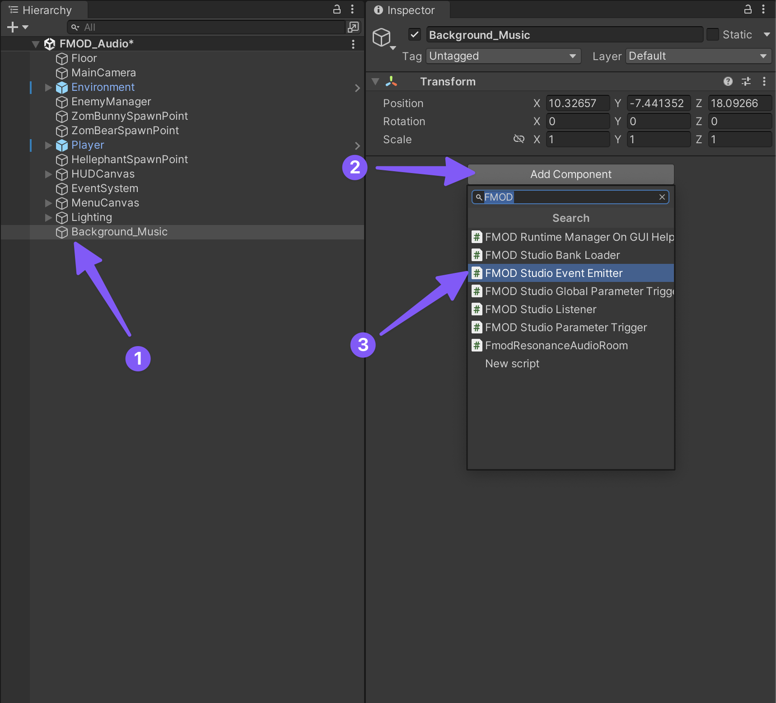Select FMOD Studio Event Emitter component
Screen dimensions: 776x703
(x=553, y=273)
